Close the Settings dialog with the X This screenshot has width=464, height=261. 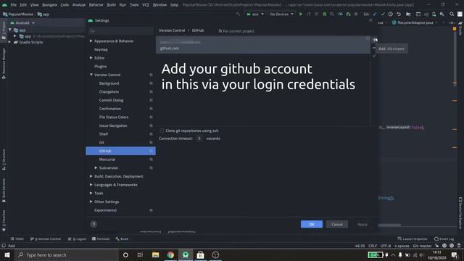[370, 20]
